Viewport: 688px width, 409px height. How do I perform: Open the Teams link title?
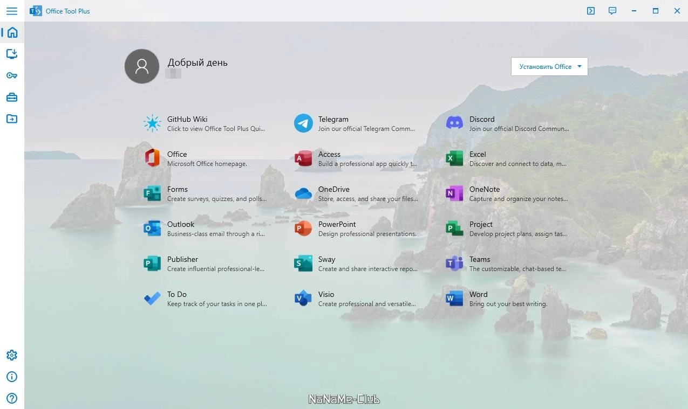480,259
